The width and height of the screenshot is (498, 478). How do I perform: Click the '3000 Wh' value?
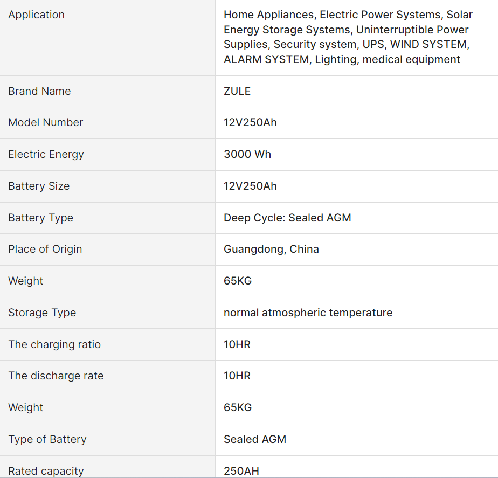247,154
